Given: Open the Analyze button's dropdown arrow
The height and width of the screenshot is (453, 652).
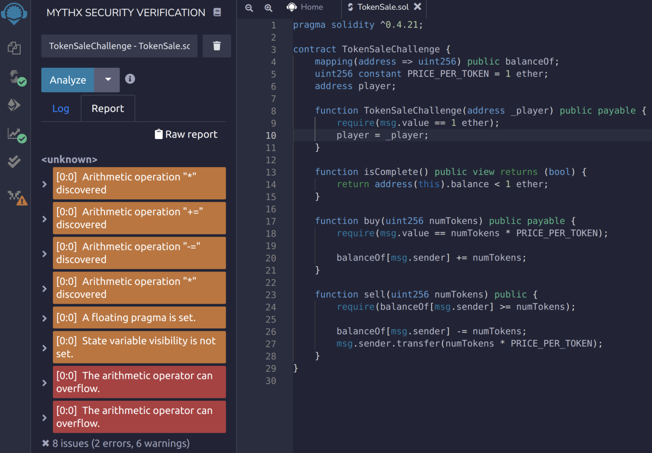Looking at the screenshot, I should pos(107,80).
